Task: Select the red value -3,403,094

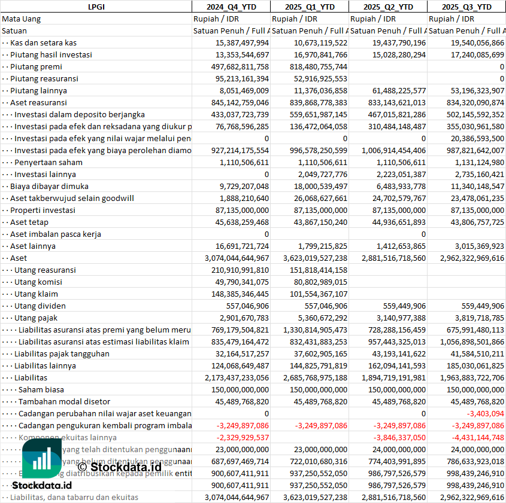Action: pos(486,413)
